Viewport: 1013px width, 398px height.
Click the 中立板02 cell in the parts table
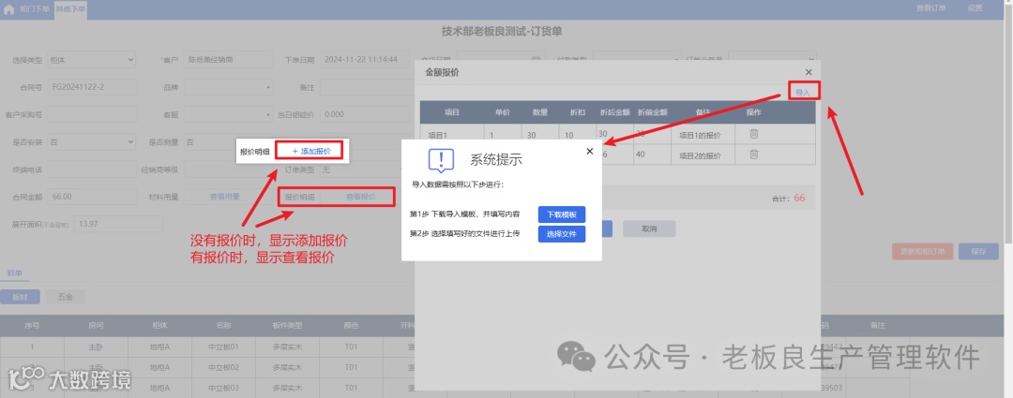[x=223, y=368]
